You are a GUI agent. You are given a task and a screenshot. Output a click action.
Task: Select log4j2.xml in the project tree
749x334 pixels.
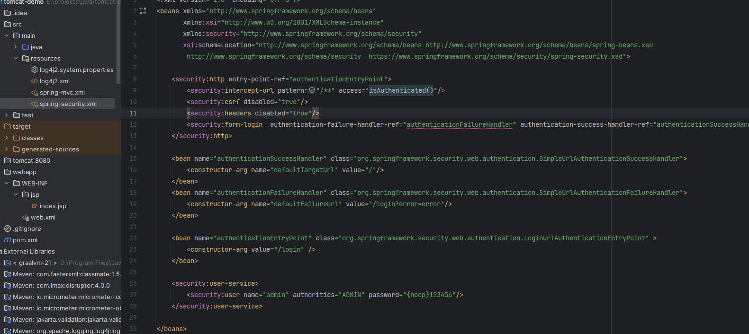tap(54, 81)
